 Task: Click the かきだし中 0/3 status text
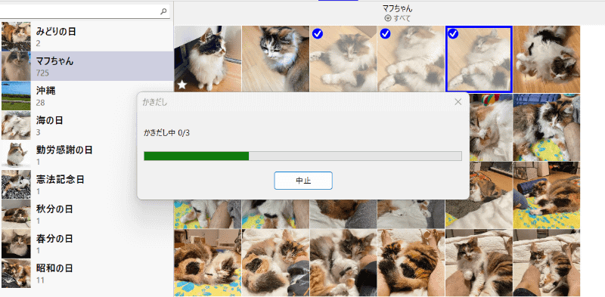pyautogui.click(x=166, y=133)
